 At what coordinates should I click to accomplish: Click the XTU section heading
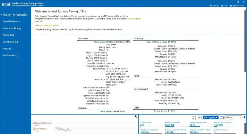click(136, 108)
